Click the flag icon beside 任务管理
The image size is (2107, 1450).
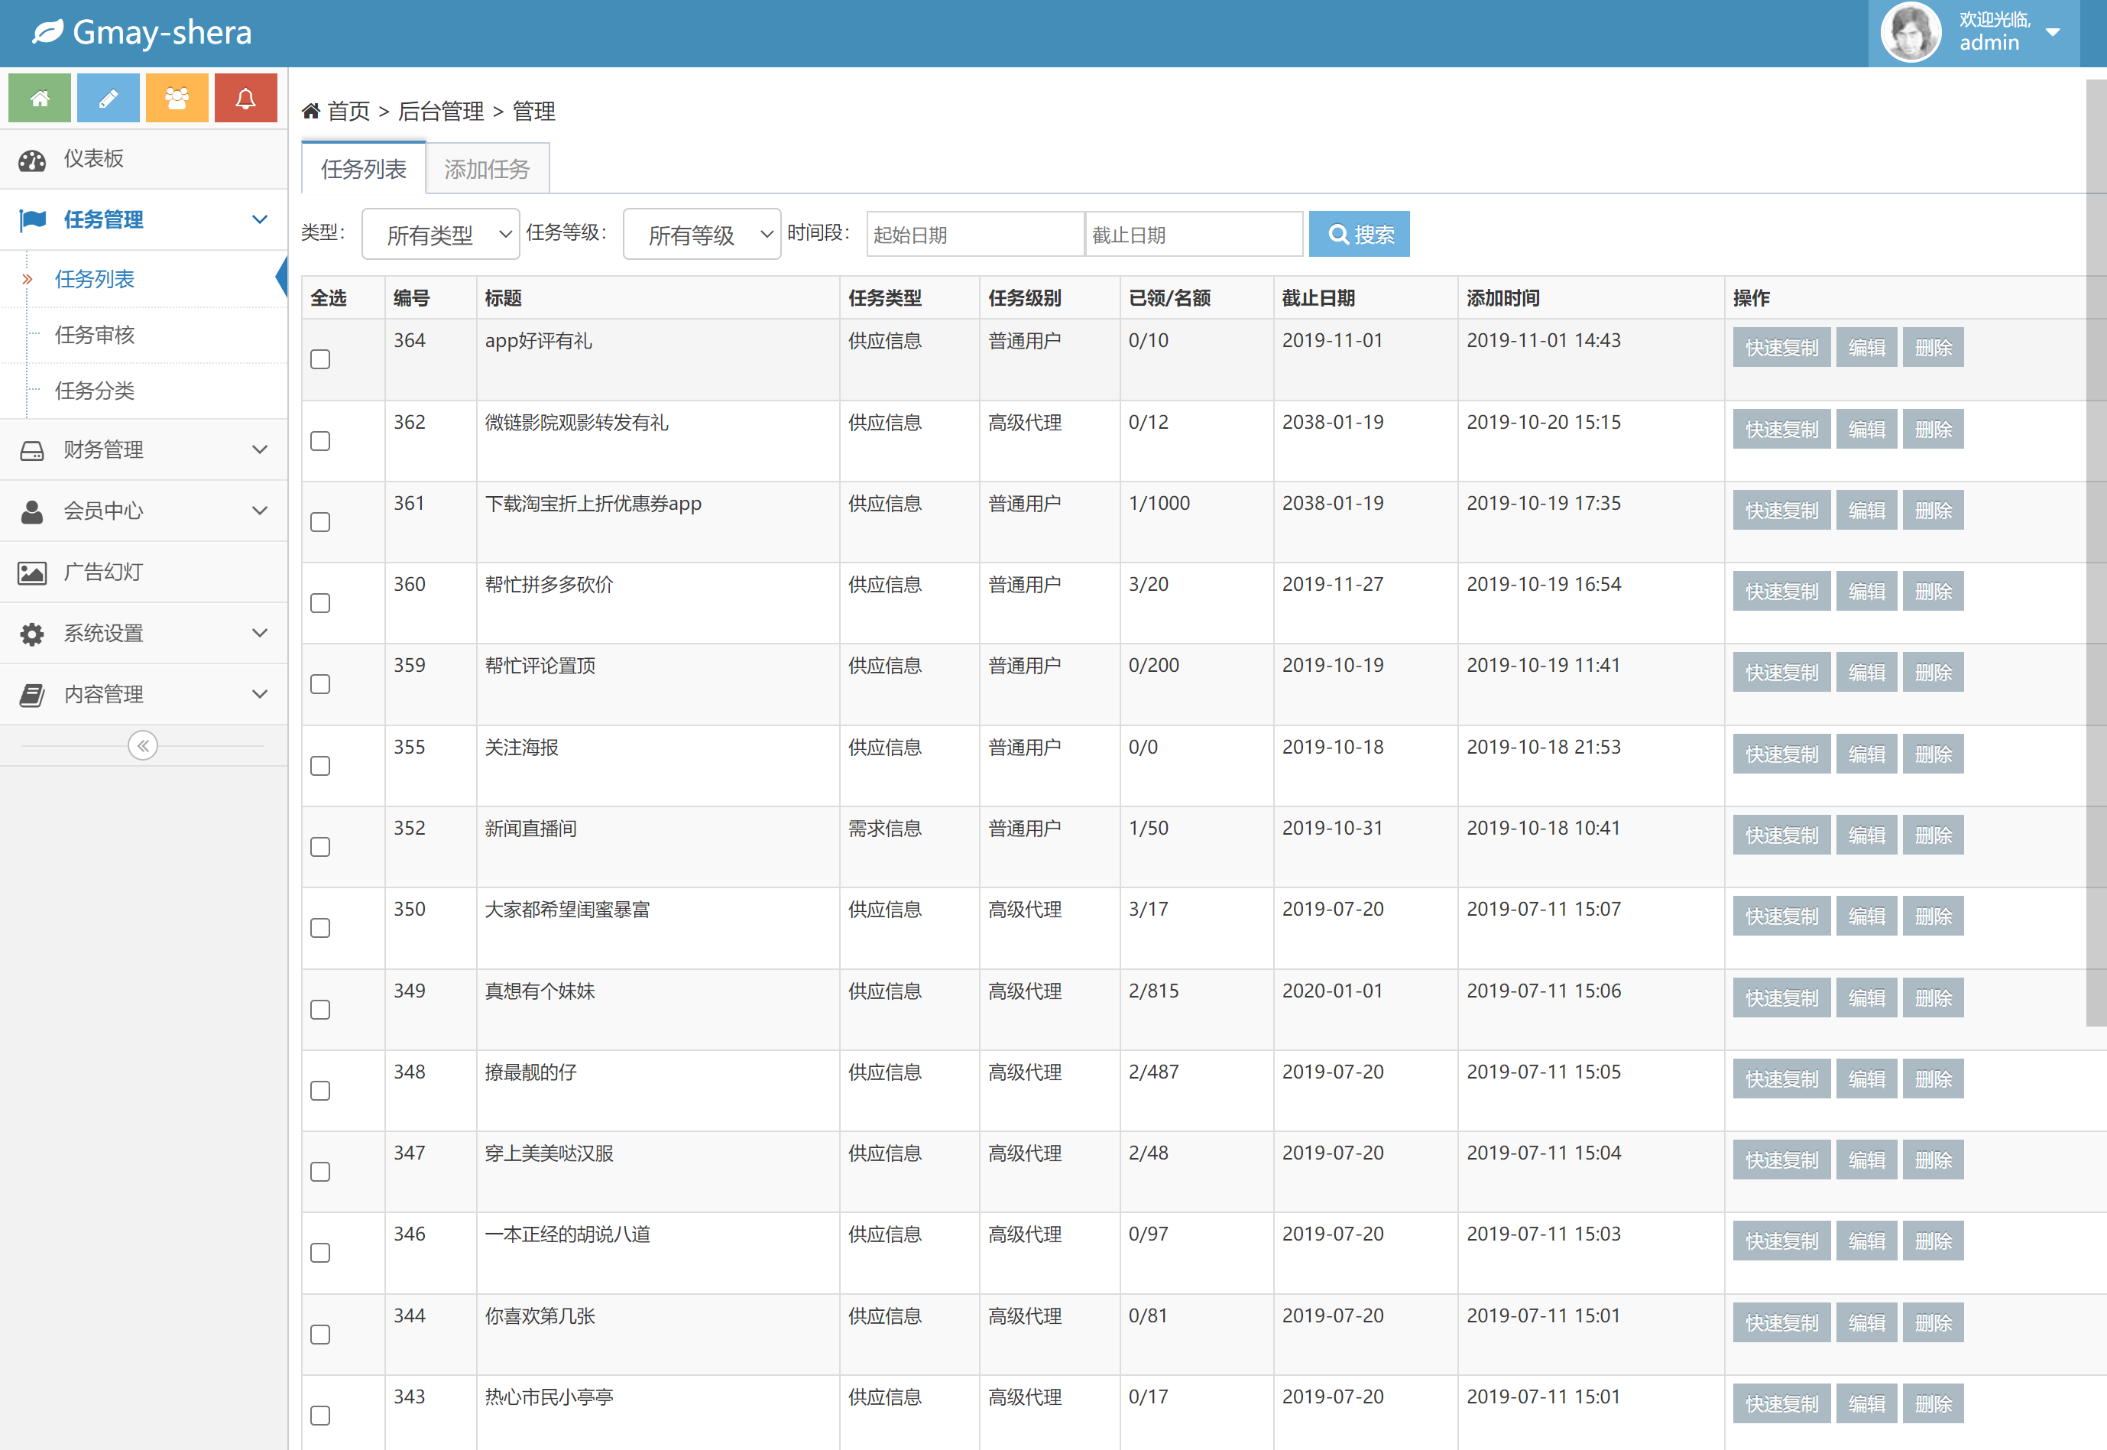[33, 220]
